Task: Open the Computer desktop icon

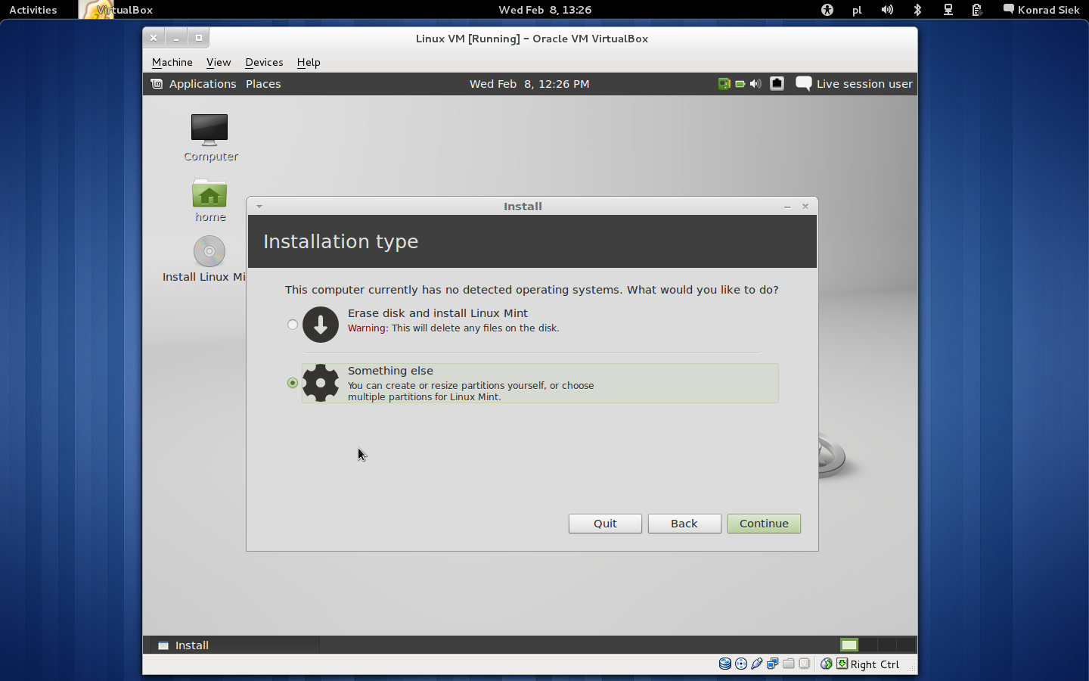Action: (x=210, y=137)
